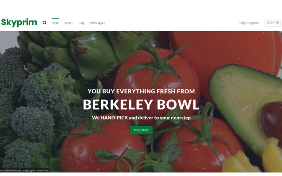Click the YOU BUY EVERYTHING FRESH heading
Image resolution: width=282 pixels, height=176 pixels.
pos(141,91)
